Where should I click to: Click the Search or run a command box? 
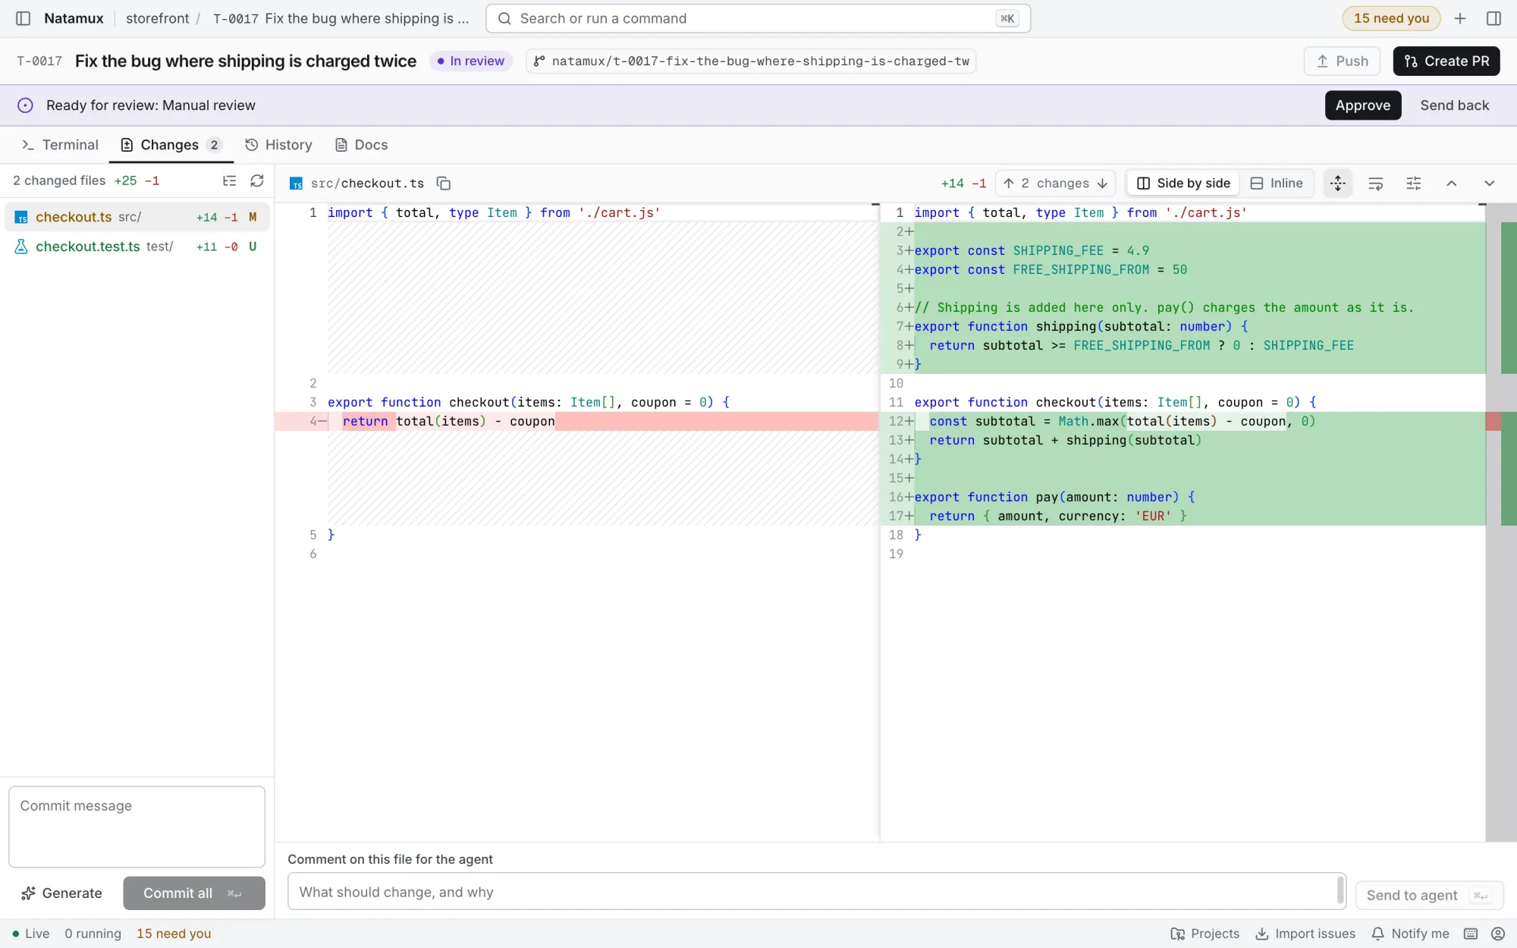pyautogui.click(x=758, y=18)
